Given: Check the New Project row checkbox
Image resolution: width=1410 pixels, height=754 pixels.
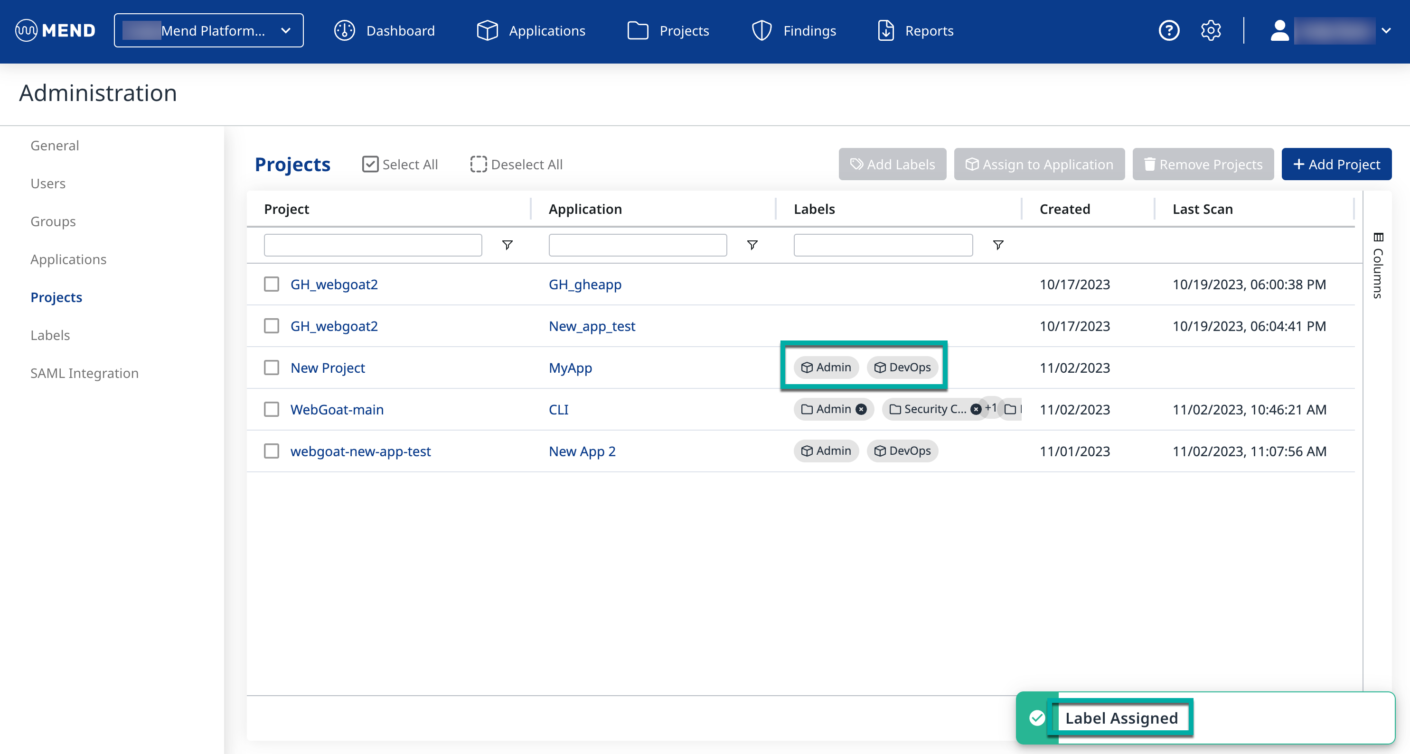Looking at the screenshot, I should click(x=272, y=368).
